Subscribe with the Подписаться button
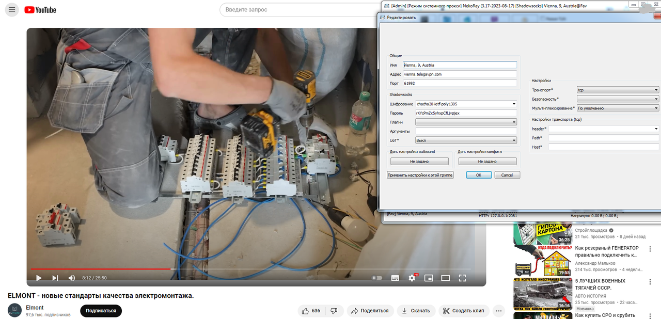The height and width of the screenshot is (319, 661). (101, 311)
